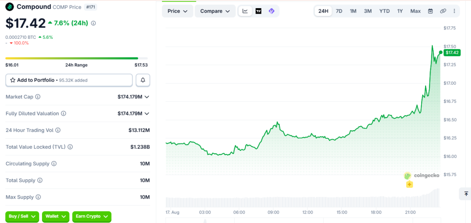Click the $16.01 range low value
The width and height of the screenshot is (471, 223).
12,65
